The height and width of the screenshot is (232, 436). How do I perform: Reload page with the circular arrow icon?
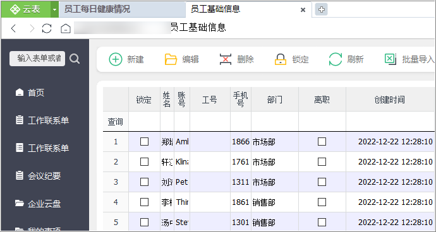coord(47,28)
